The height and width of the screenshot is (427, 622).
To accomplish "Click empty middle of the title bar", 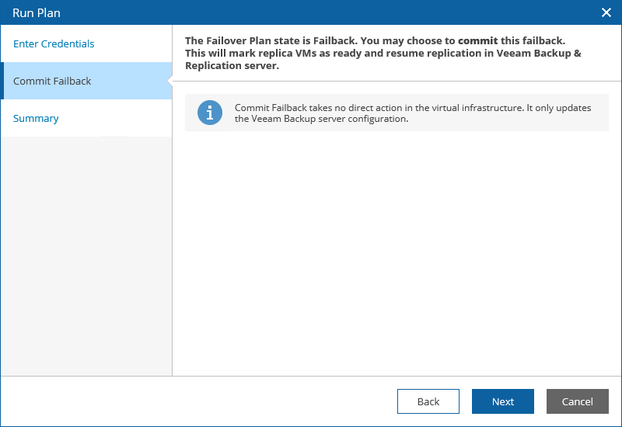I will (311, 12).
